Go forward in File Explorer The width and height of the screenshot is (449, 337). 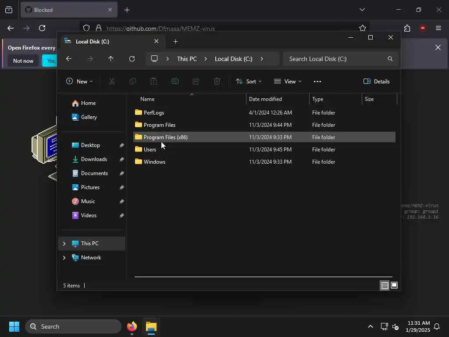pyautogui.click(x=90, y=59)
